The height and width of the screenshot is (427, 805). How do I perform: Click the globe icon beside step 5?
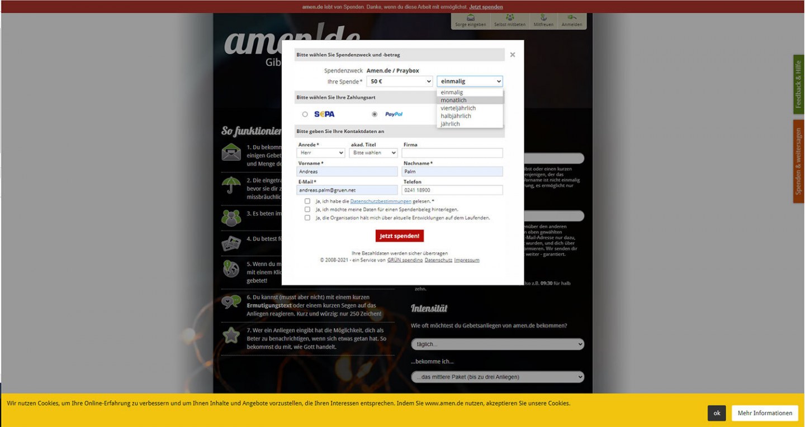[x=231, y=268]
